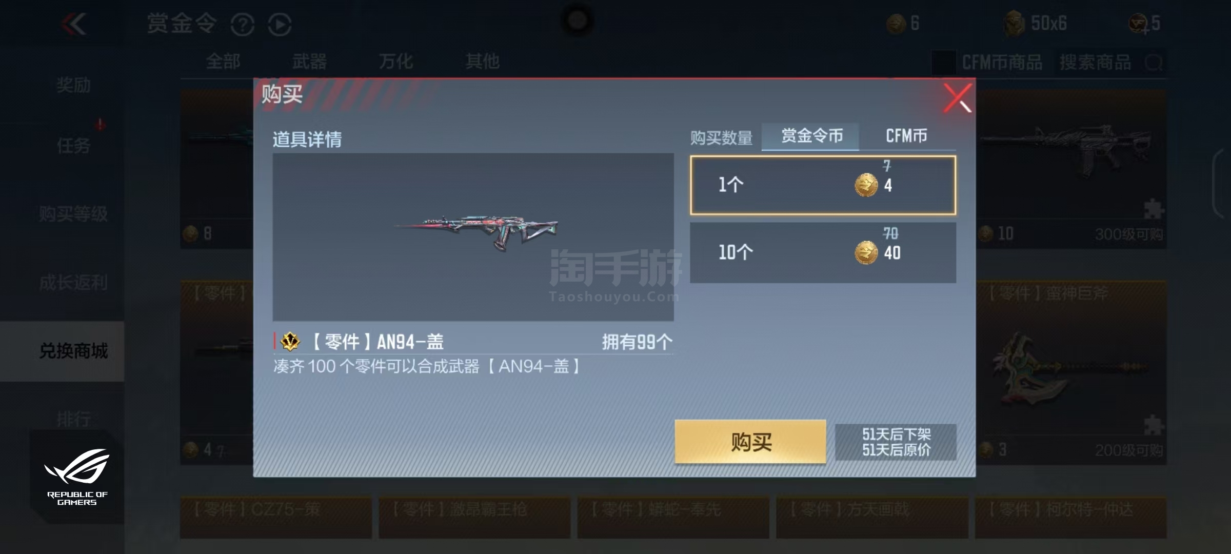Tap the gold coin balance icon showing 6
This screenshot has width=1231, height=554.
(x=896, y=24)
